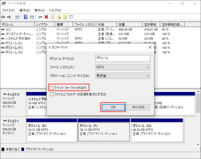This screenshot has height=159, width=201.
Task: Click the drive icon of the (C:) row
Action: pyautogui.click(x=3, y=29)
